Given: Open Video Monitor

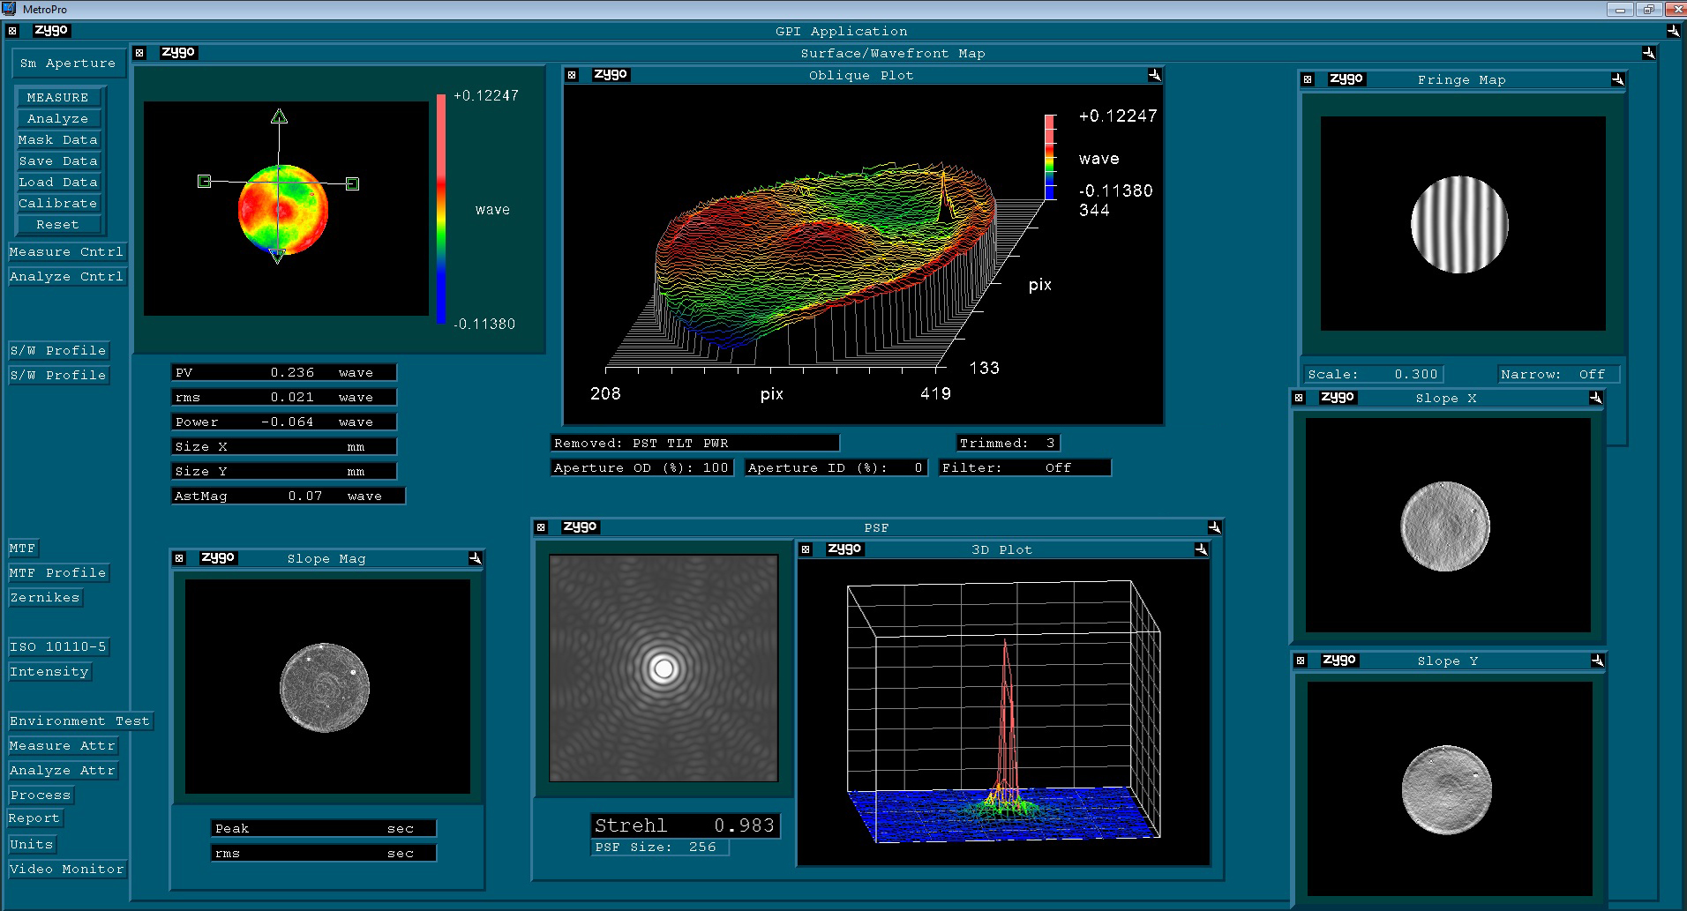Looking at the screenshot, I should pyautogui.click(x=67, y=870).
